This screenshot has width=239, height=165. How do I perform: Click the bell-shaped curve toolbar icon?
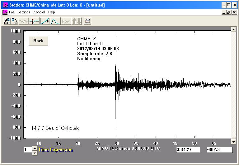55,21
